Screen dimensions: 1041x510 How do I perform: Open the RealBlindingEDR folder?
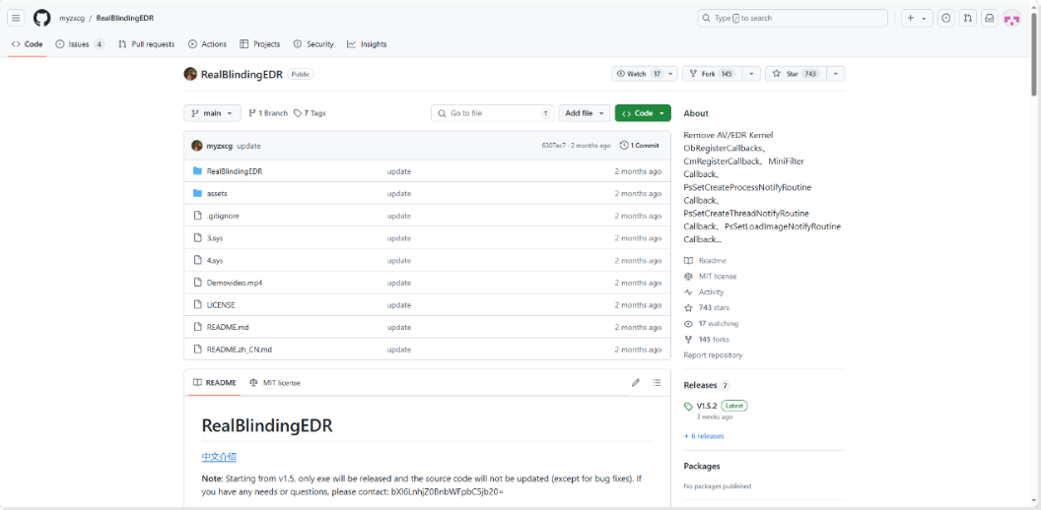click(235, 171)
